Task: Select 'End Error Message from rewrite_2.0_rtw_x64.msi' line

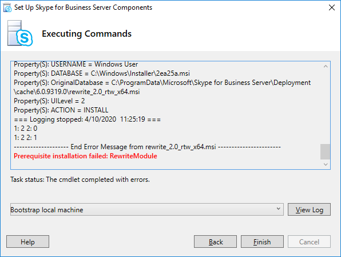Action: pos(147,147)
